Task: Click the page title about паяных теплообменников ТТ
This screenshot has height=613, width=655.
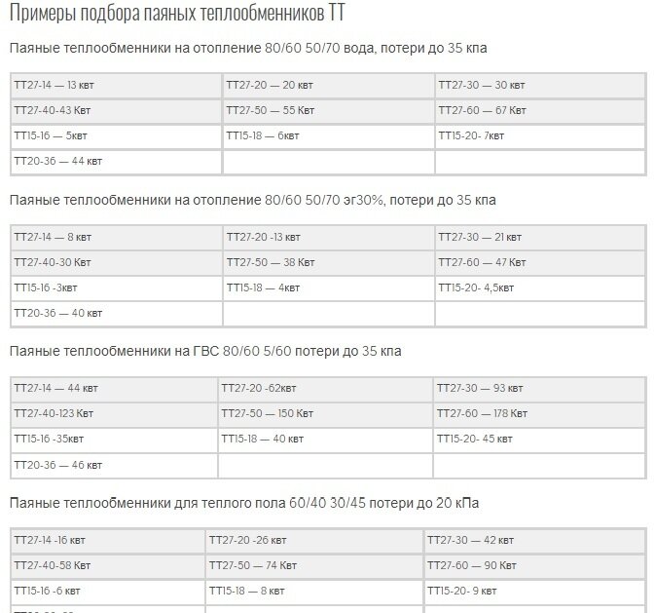Action: coord(177,13)
